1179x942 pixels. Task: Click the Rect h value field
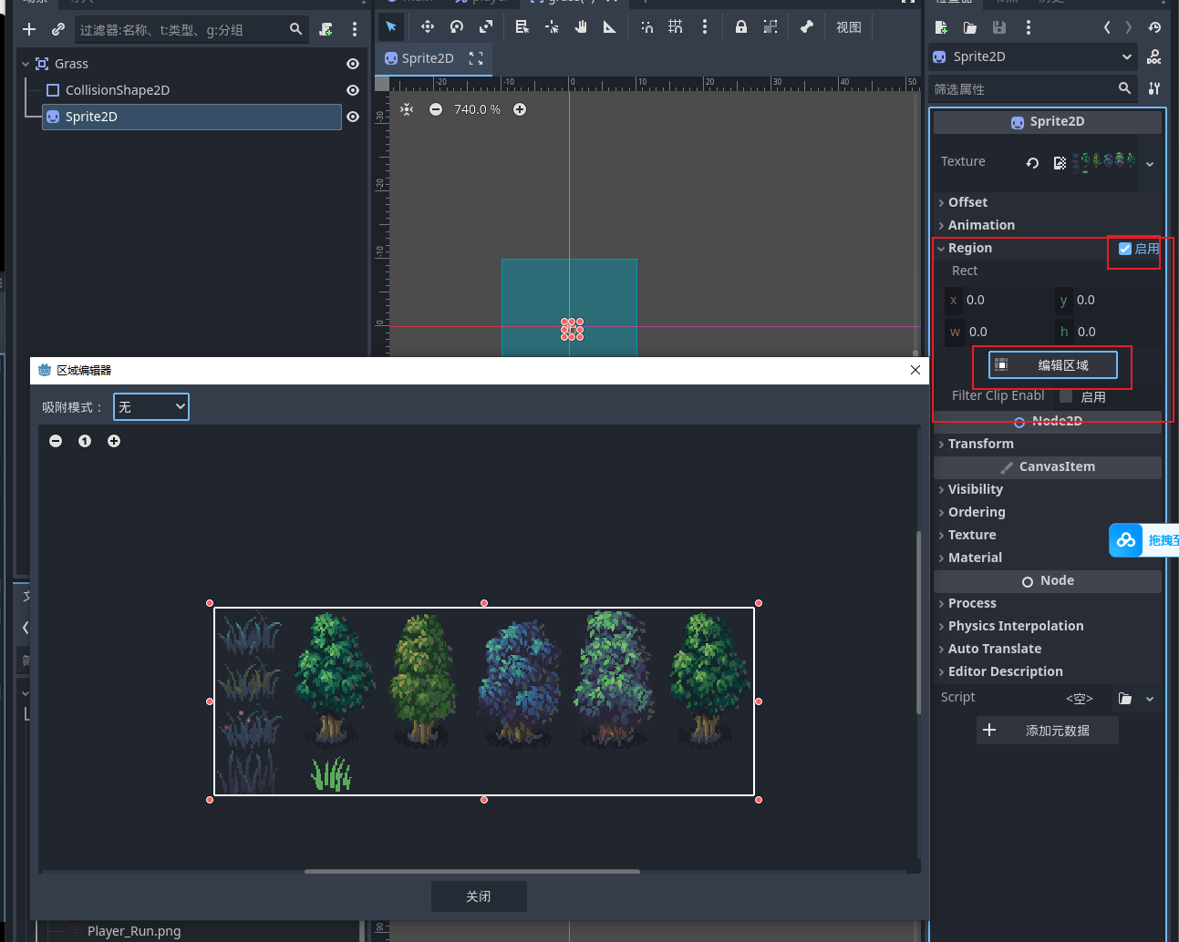tap(1107, 332)
